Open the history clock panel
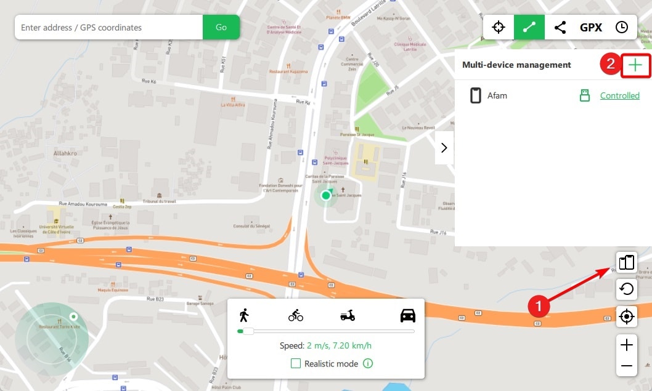 [621, 26]
